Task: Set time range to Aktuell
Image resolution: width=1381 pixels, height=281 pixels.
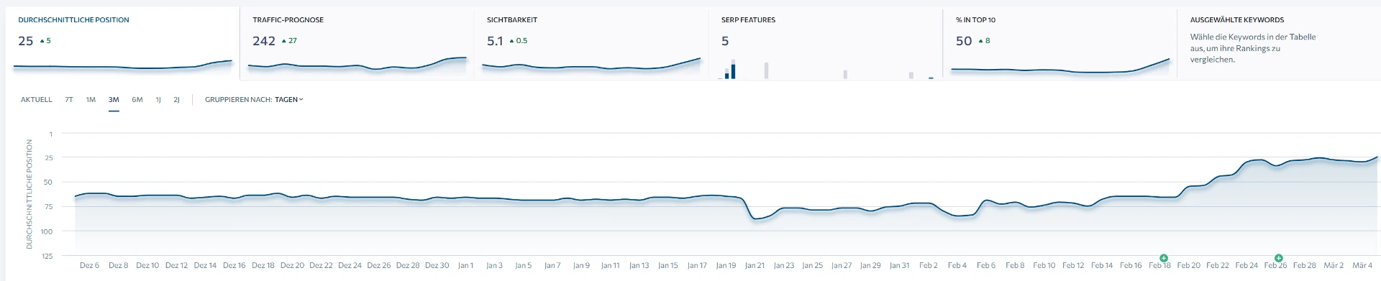Action: (x=37, y=100)
